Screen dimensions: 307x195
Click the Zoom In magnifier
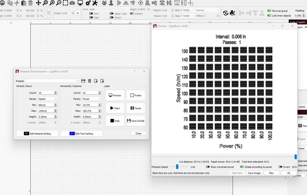[x=52, y=3]
